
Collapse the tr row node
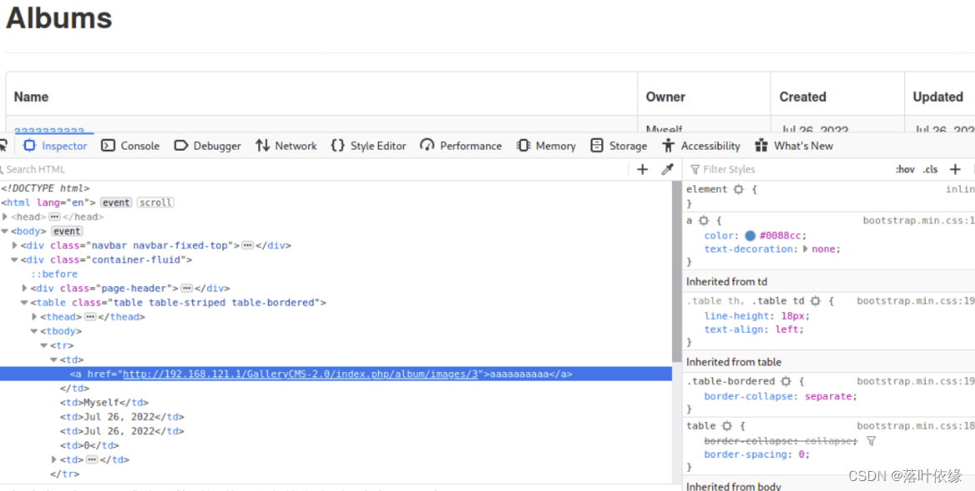click(x=45, y=345)
